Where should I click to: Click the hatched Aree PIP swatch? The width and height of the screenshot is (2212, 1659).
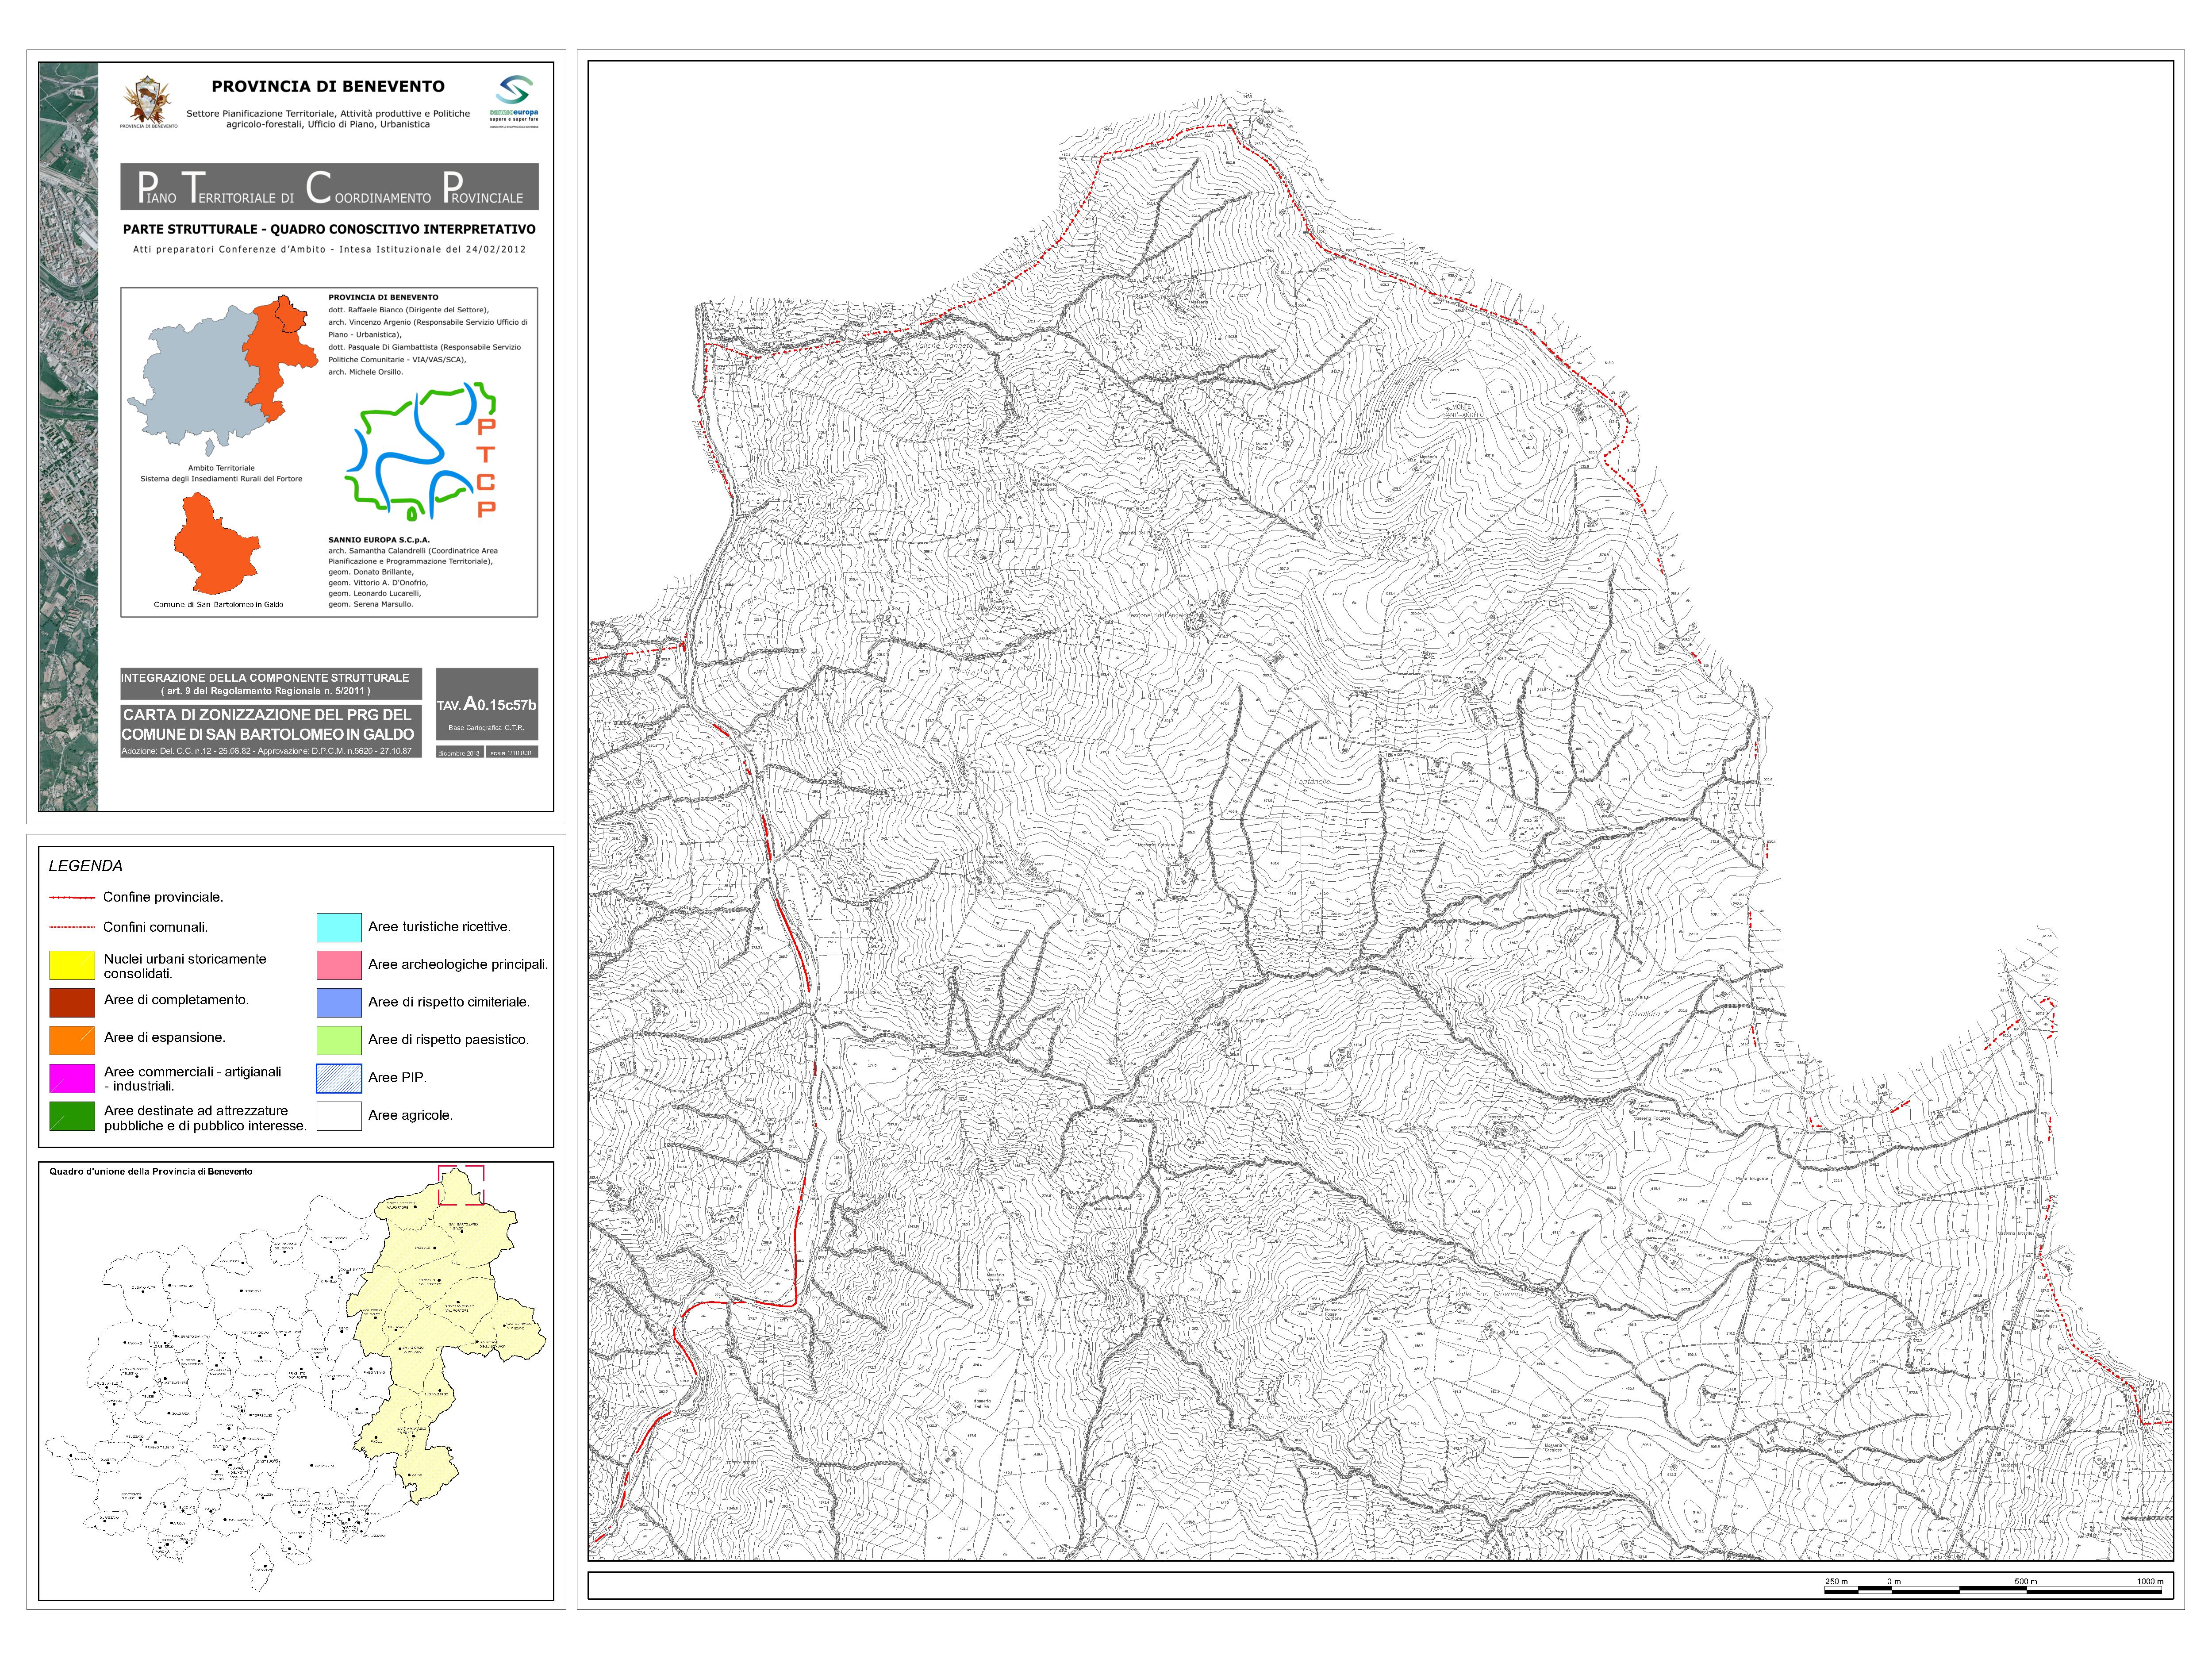[x=339, y=1078]
